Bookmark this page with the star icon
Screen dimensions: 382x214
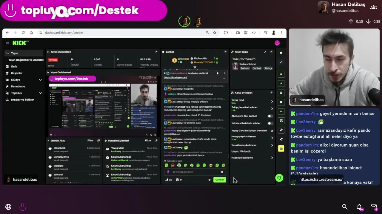click(x=215, y=33)
